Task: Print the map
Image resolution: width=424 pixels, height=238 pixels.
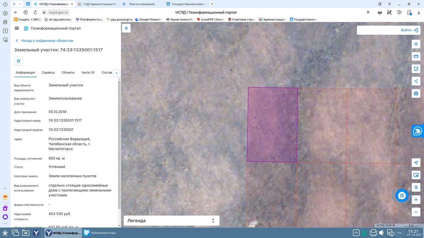Action: 416,93
